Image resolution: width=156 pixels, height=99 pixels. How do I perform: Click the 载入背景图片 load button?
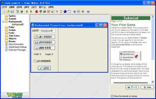tap(44, 37)
